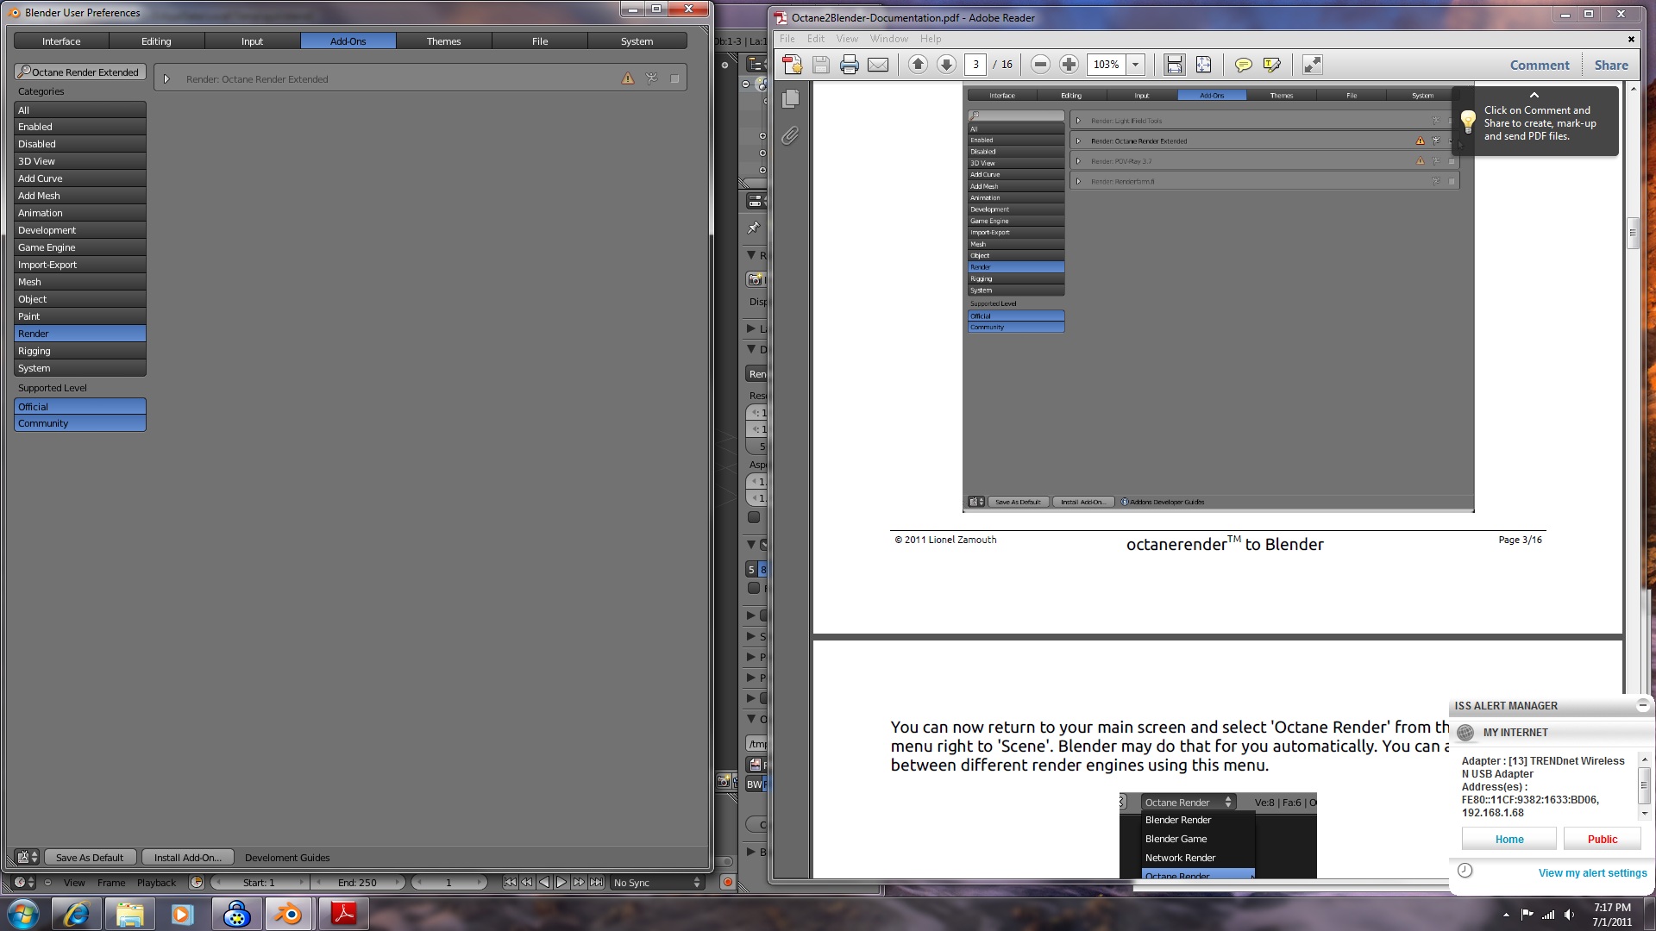
Task: Open the Window menu in Adobe Reader
Action: click(x=888, y=39)
